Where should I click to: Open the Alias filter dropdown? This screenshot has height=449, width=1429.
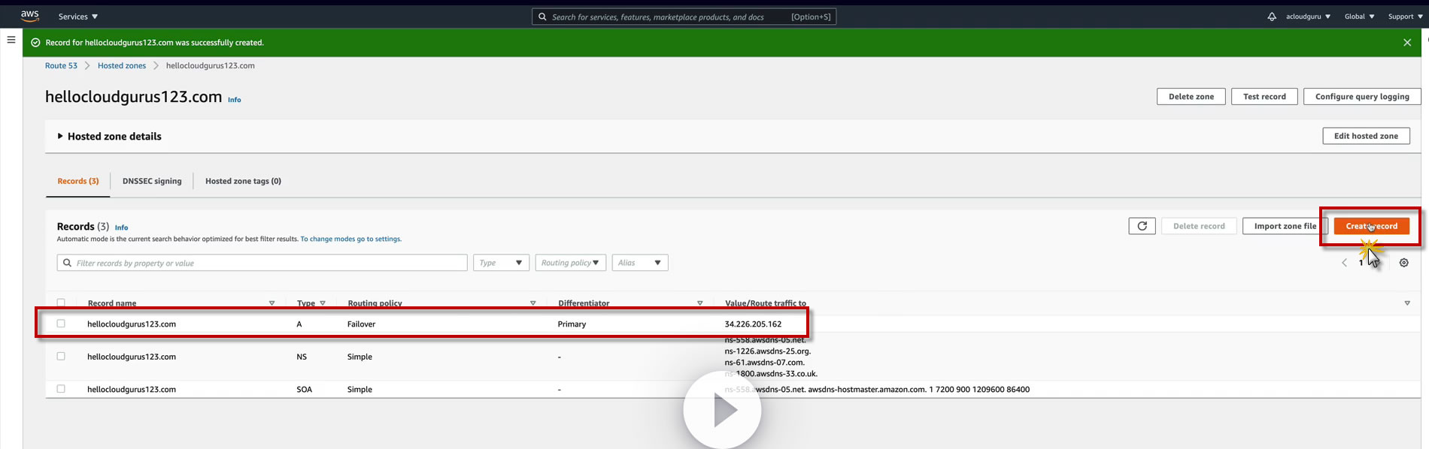(x=640, y=263)
